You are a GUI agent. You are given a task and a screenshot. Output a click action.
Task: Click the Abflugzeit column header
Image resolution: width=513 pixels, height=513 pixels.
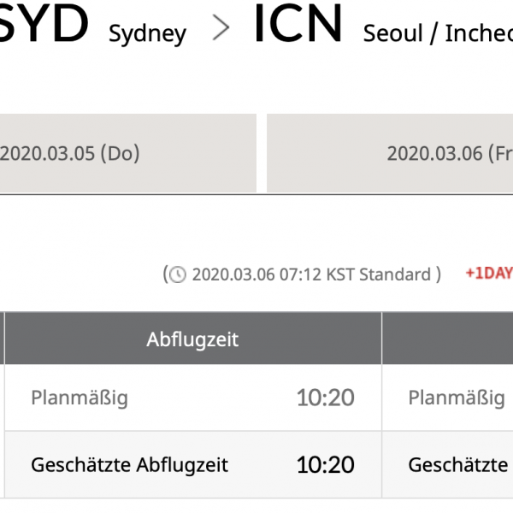coord(192,339)
